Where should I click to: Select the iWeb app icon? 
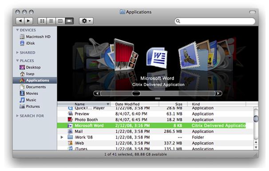70,143
